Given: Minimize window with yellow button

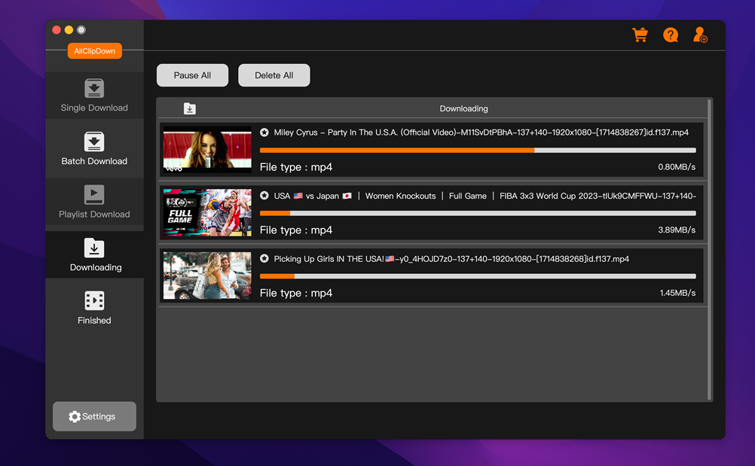Looking at the screenshot, I should click(x=69, y=30).
